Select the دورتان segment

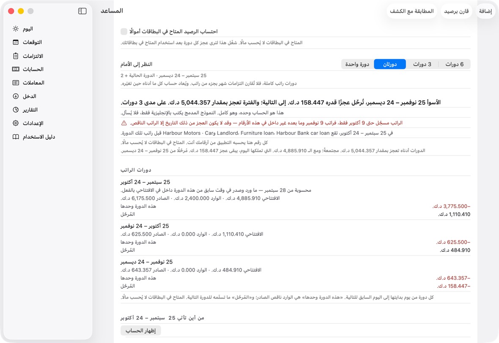(x=390, y=64)
